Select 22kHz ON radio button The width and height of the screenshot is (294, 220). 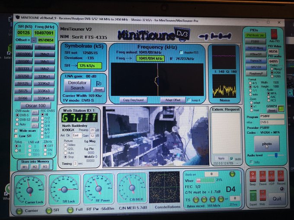[45, 150]
